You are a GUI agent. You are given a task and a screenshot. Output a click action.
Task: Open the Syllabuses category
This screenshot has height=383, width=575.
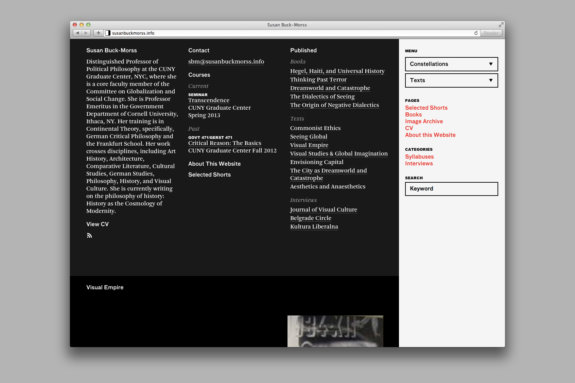[x=419, y=157]
